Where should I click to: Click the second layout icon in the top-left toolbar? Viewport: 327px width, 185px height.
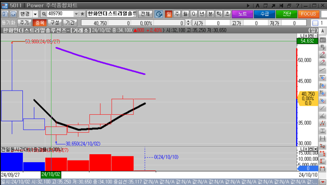(x=13, y=14)
